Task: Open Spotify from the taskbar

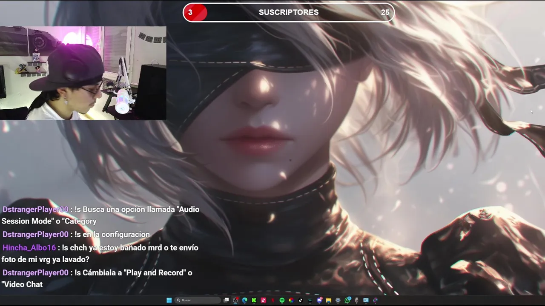Action: [282, 300]
